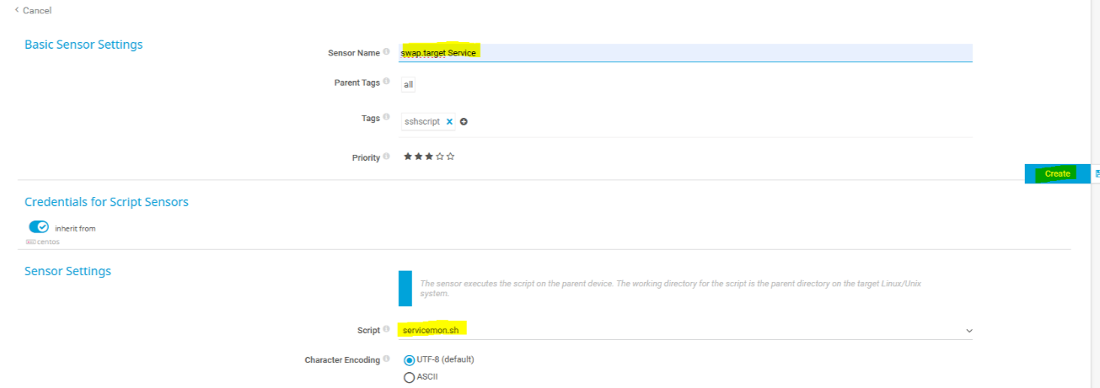Add a new tag with plus icon
The image size is (1100, 388).
click(x=464, y=122)
